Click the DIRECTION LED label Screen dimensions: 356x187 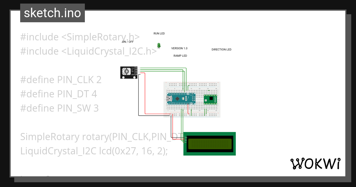[221, 50]
